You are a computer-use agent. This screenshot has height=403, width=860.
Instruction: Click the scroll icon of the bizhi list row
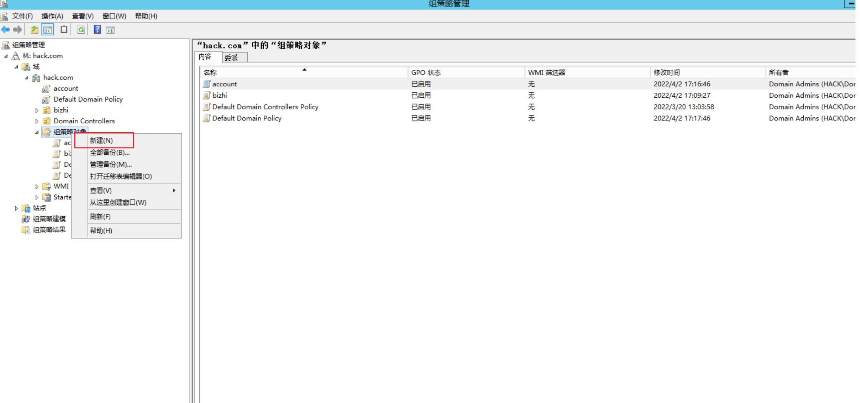click(207, 95)
